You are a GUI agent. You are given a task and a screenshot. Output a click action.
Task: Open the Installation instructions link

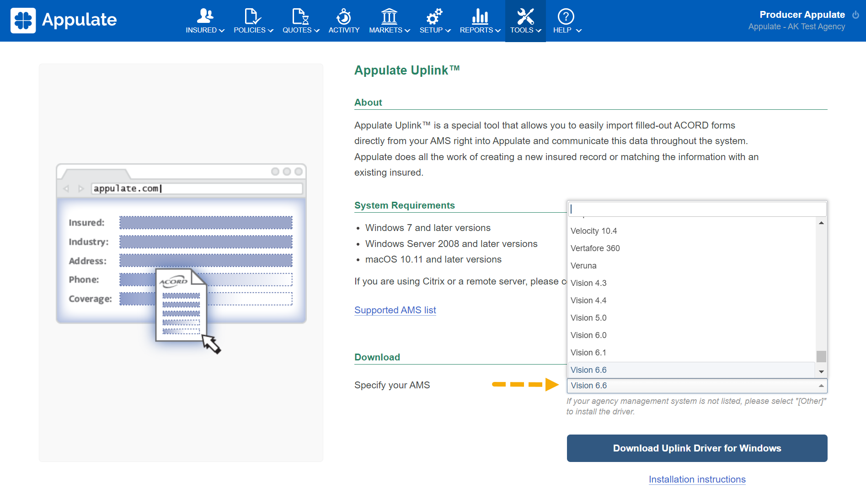pos(697,479)
